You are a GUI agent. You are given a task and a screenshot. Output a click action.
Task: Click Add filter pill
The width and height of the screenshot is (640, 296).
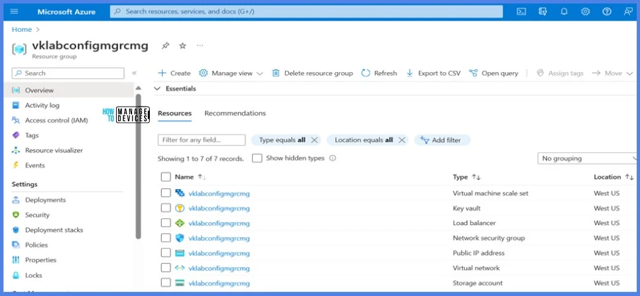tap(442, 140)
